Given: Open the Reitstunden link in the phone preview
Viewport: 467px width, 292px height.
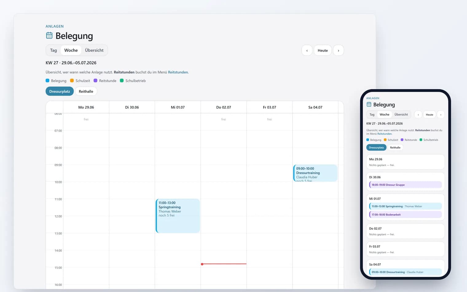Looking at the screenshot, I should tap(385, 134).
